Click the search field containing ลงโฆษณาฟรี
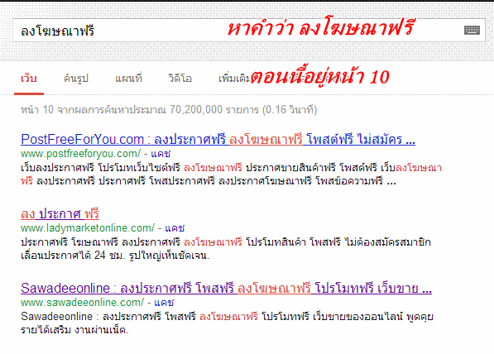 coord(249,31)
